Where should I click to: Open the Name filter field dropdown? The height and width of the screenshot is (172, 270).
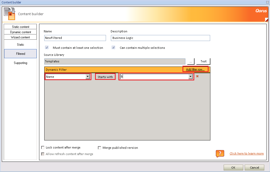click(88, 76)
